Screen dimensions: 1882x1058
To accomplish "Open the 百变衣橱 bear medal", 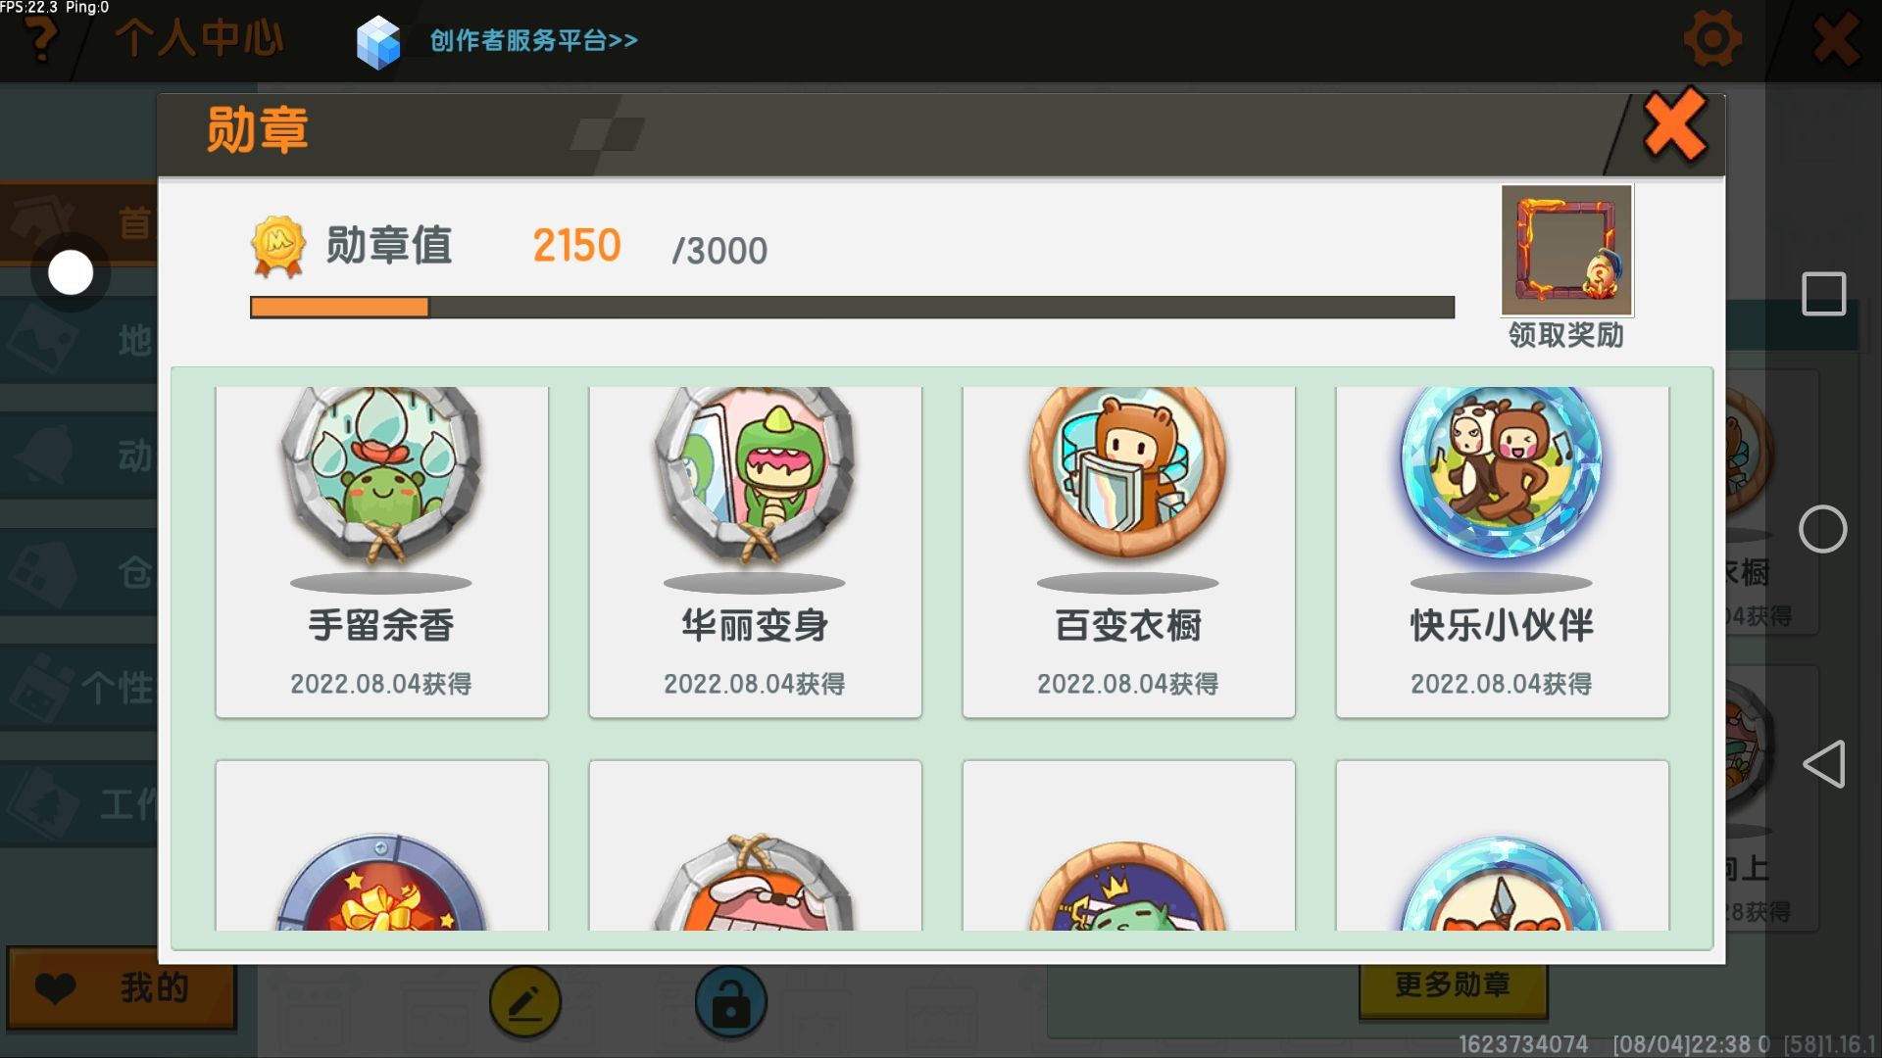I will pos(1128,552).
